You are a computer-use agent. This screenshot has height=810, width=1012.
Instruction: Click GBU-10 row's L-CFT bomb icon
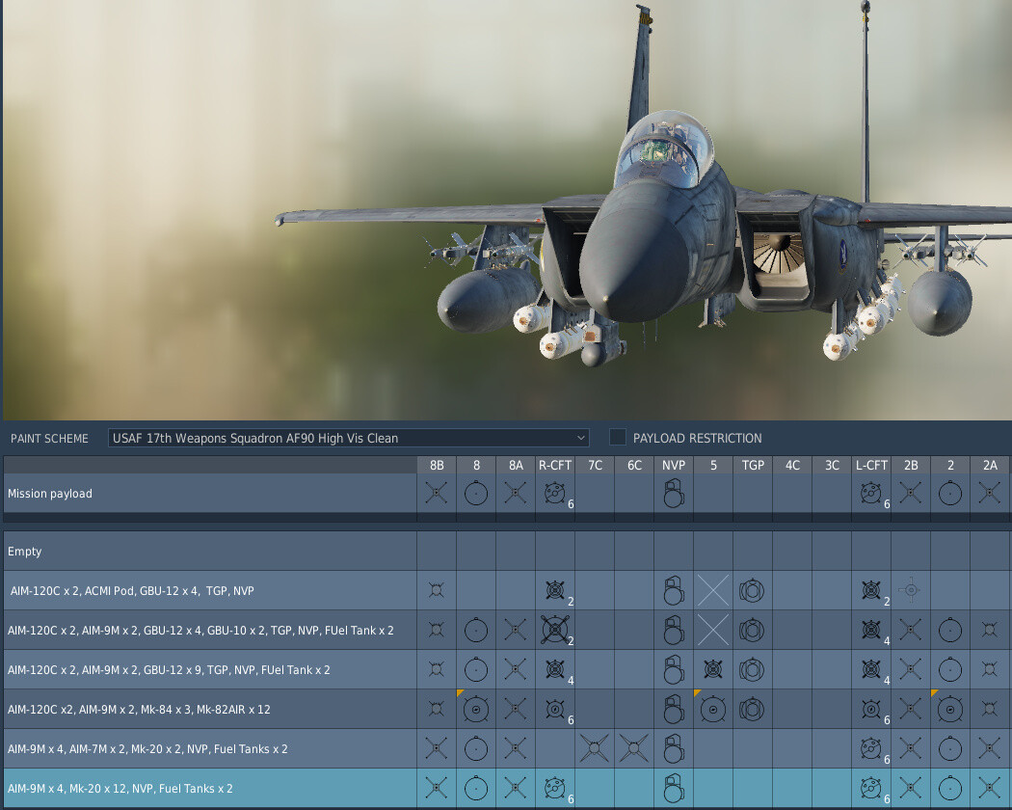[871, 630]
